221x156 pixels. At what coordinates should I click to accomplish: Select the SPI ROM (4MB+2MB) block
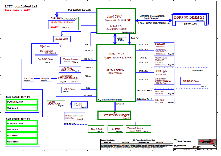70,69
